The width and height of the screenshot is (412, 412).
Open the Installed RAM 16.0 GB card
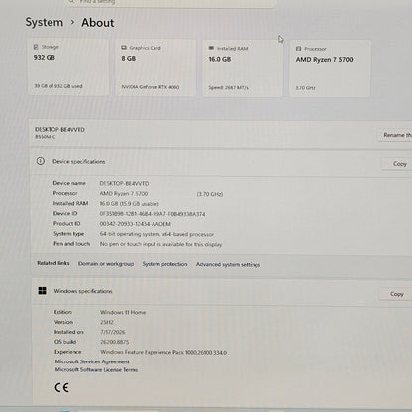coord(243,68)
